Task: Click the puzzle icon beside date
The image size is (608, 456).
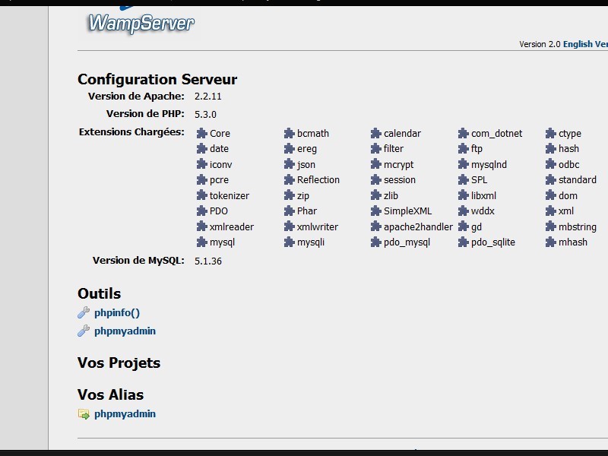Action: coord(201,148)
